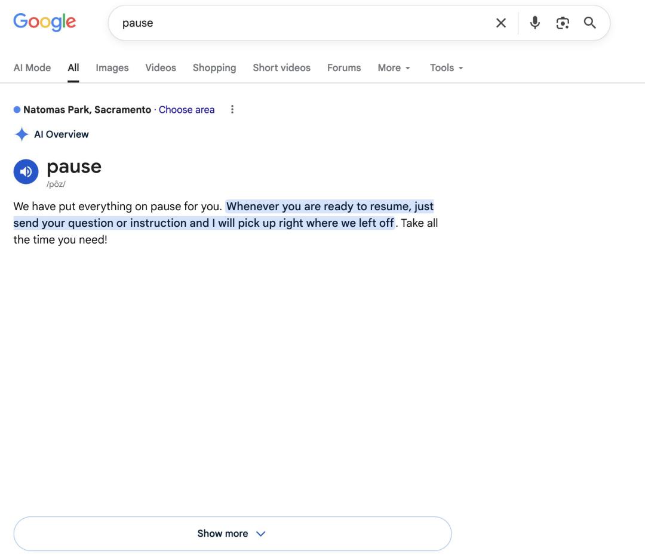Click the magnifying glass search icon
Image resolution: width=645 pixels, height=557 pixels.
coord(590,23)
